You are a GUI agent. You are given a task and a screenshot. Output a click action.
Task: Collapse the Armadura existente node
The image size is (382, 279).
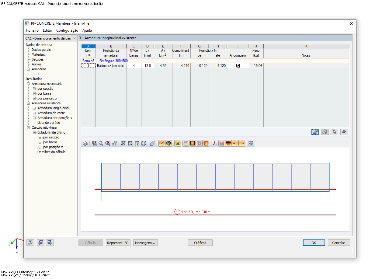tap(29, 103)
